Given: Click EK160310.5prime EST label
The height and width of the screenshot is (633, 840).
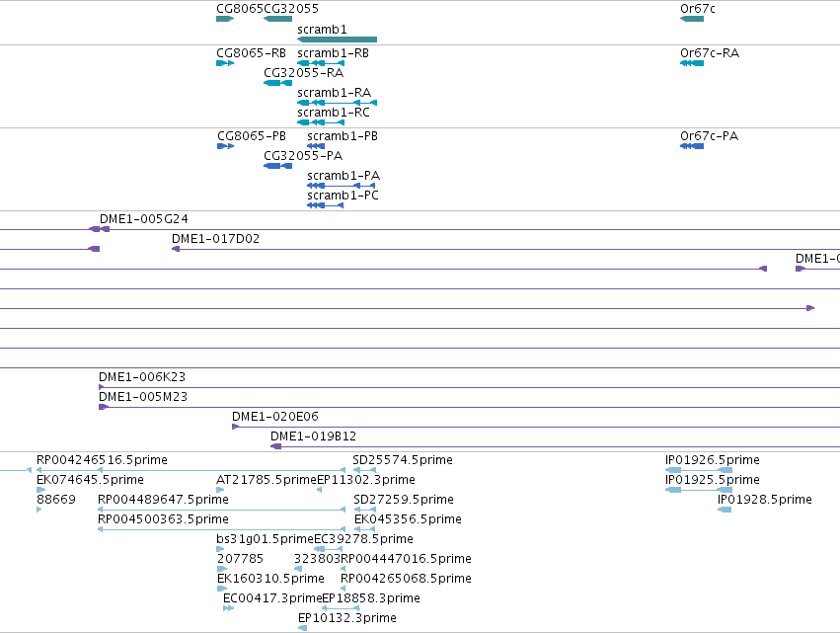Looking at the screenshot, I should (x=270, y=579).
